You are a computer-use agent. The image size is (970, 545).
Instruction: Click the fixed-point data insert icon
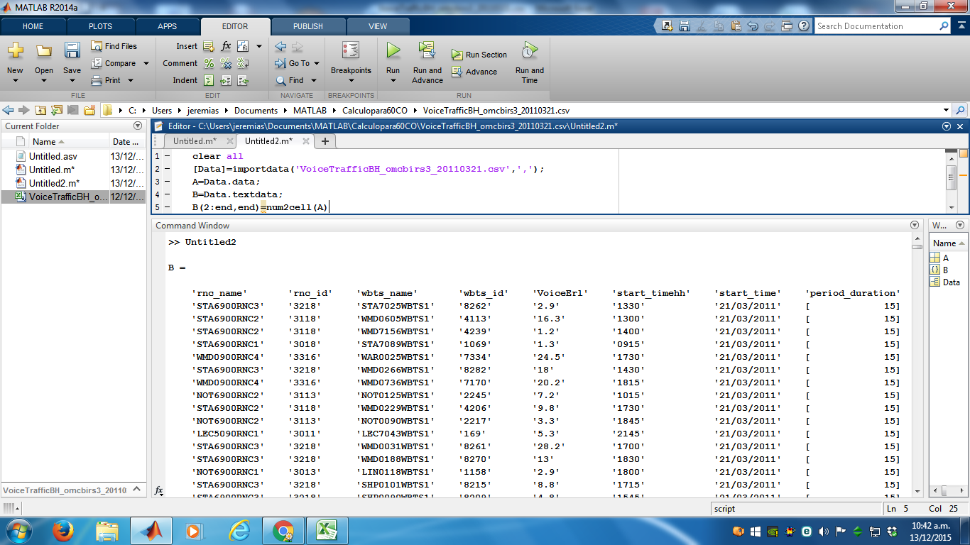pos(243,46)
